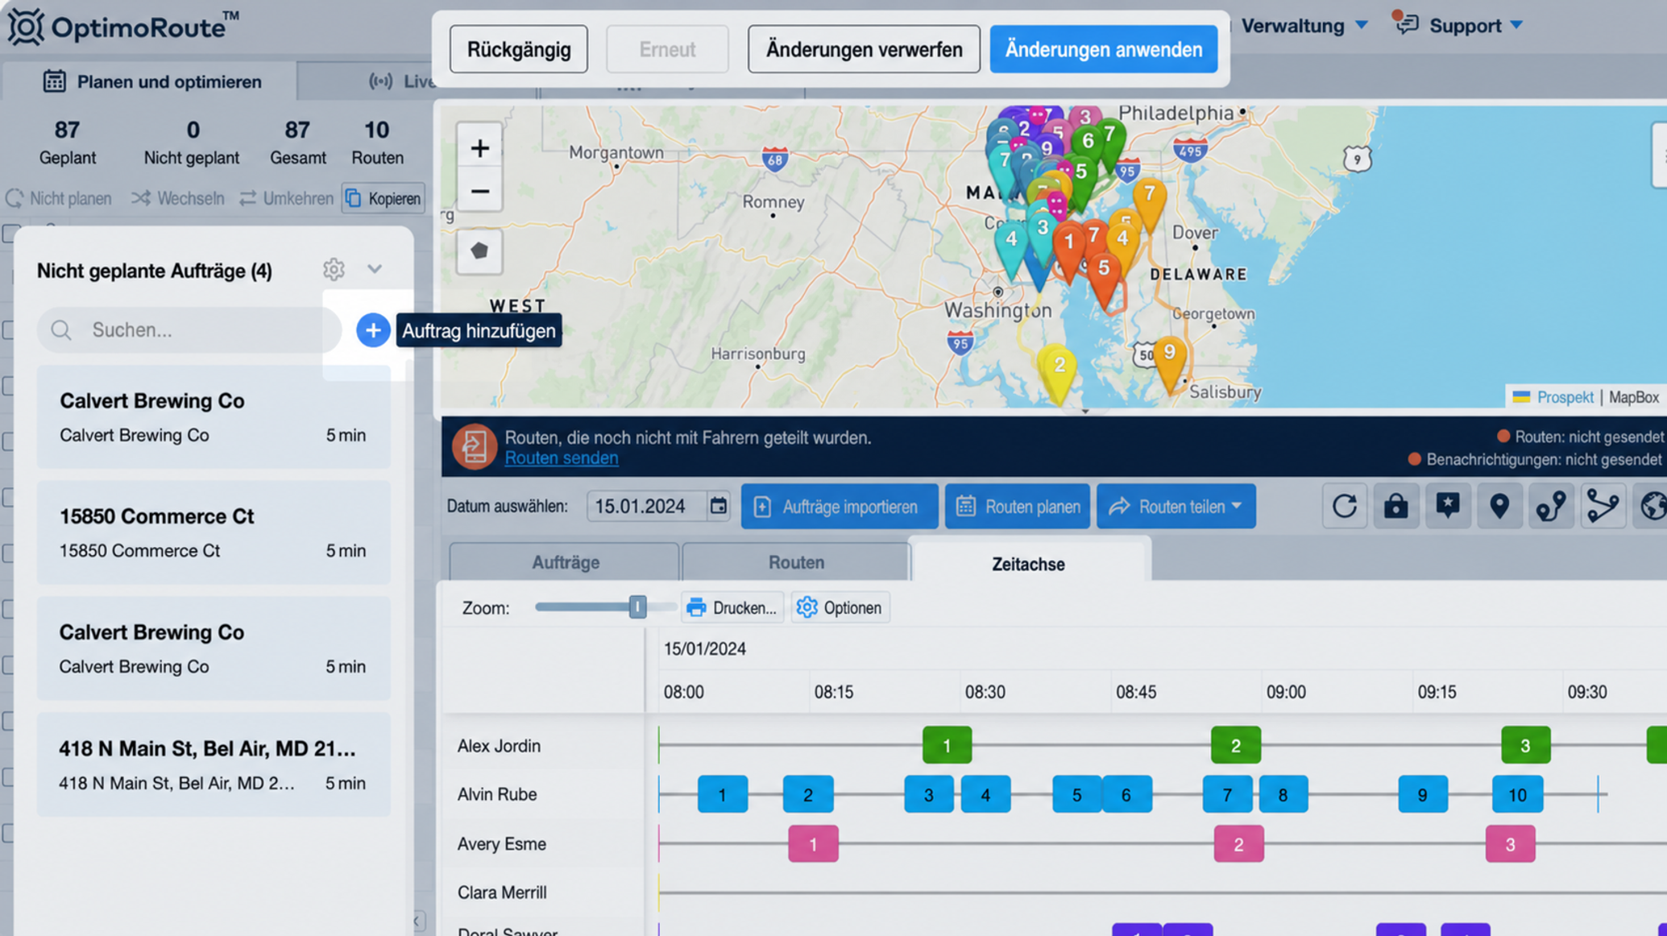The height and width of the screenshot is (936, 1667).
Task: Select the 418 N Main St order card
Action: pos(214,764)
